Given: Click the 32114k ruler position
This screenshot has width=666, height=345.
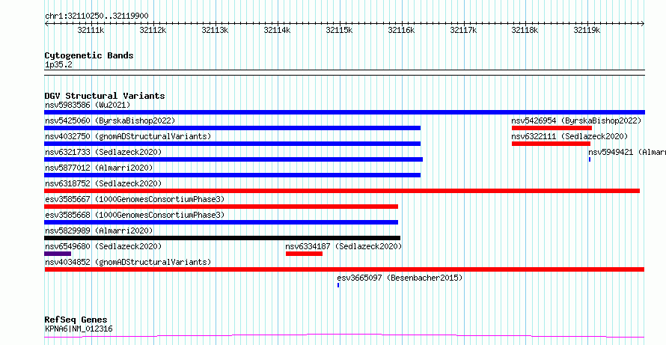Looking at the screenshot, I should [x=277, y=30].
